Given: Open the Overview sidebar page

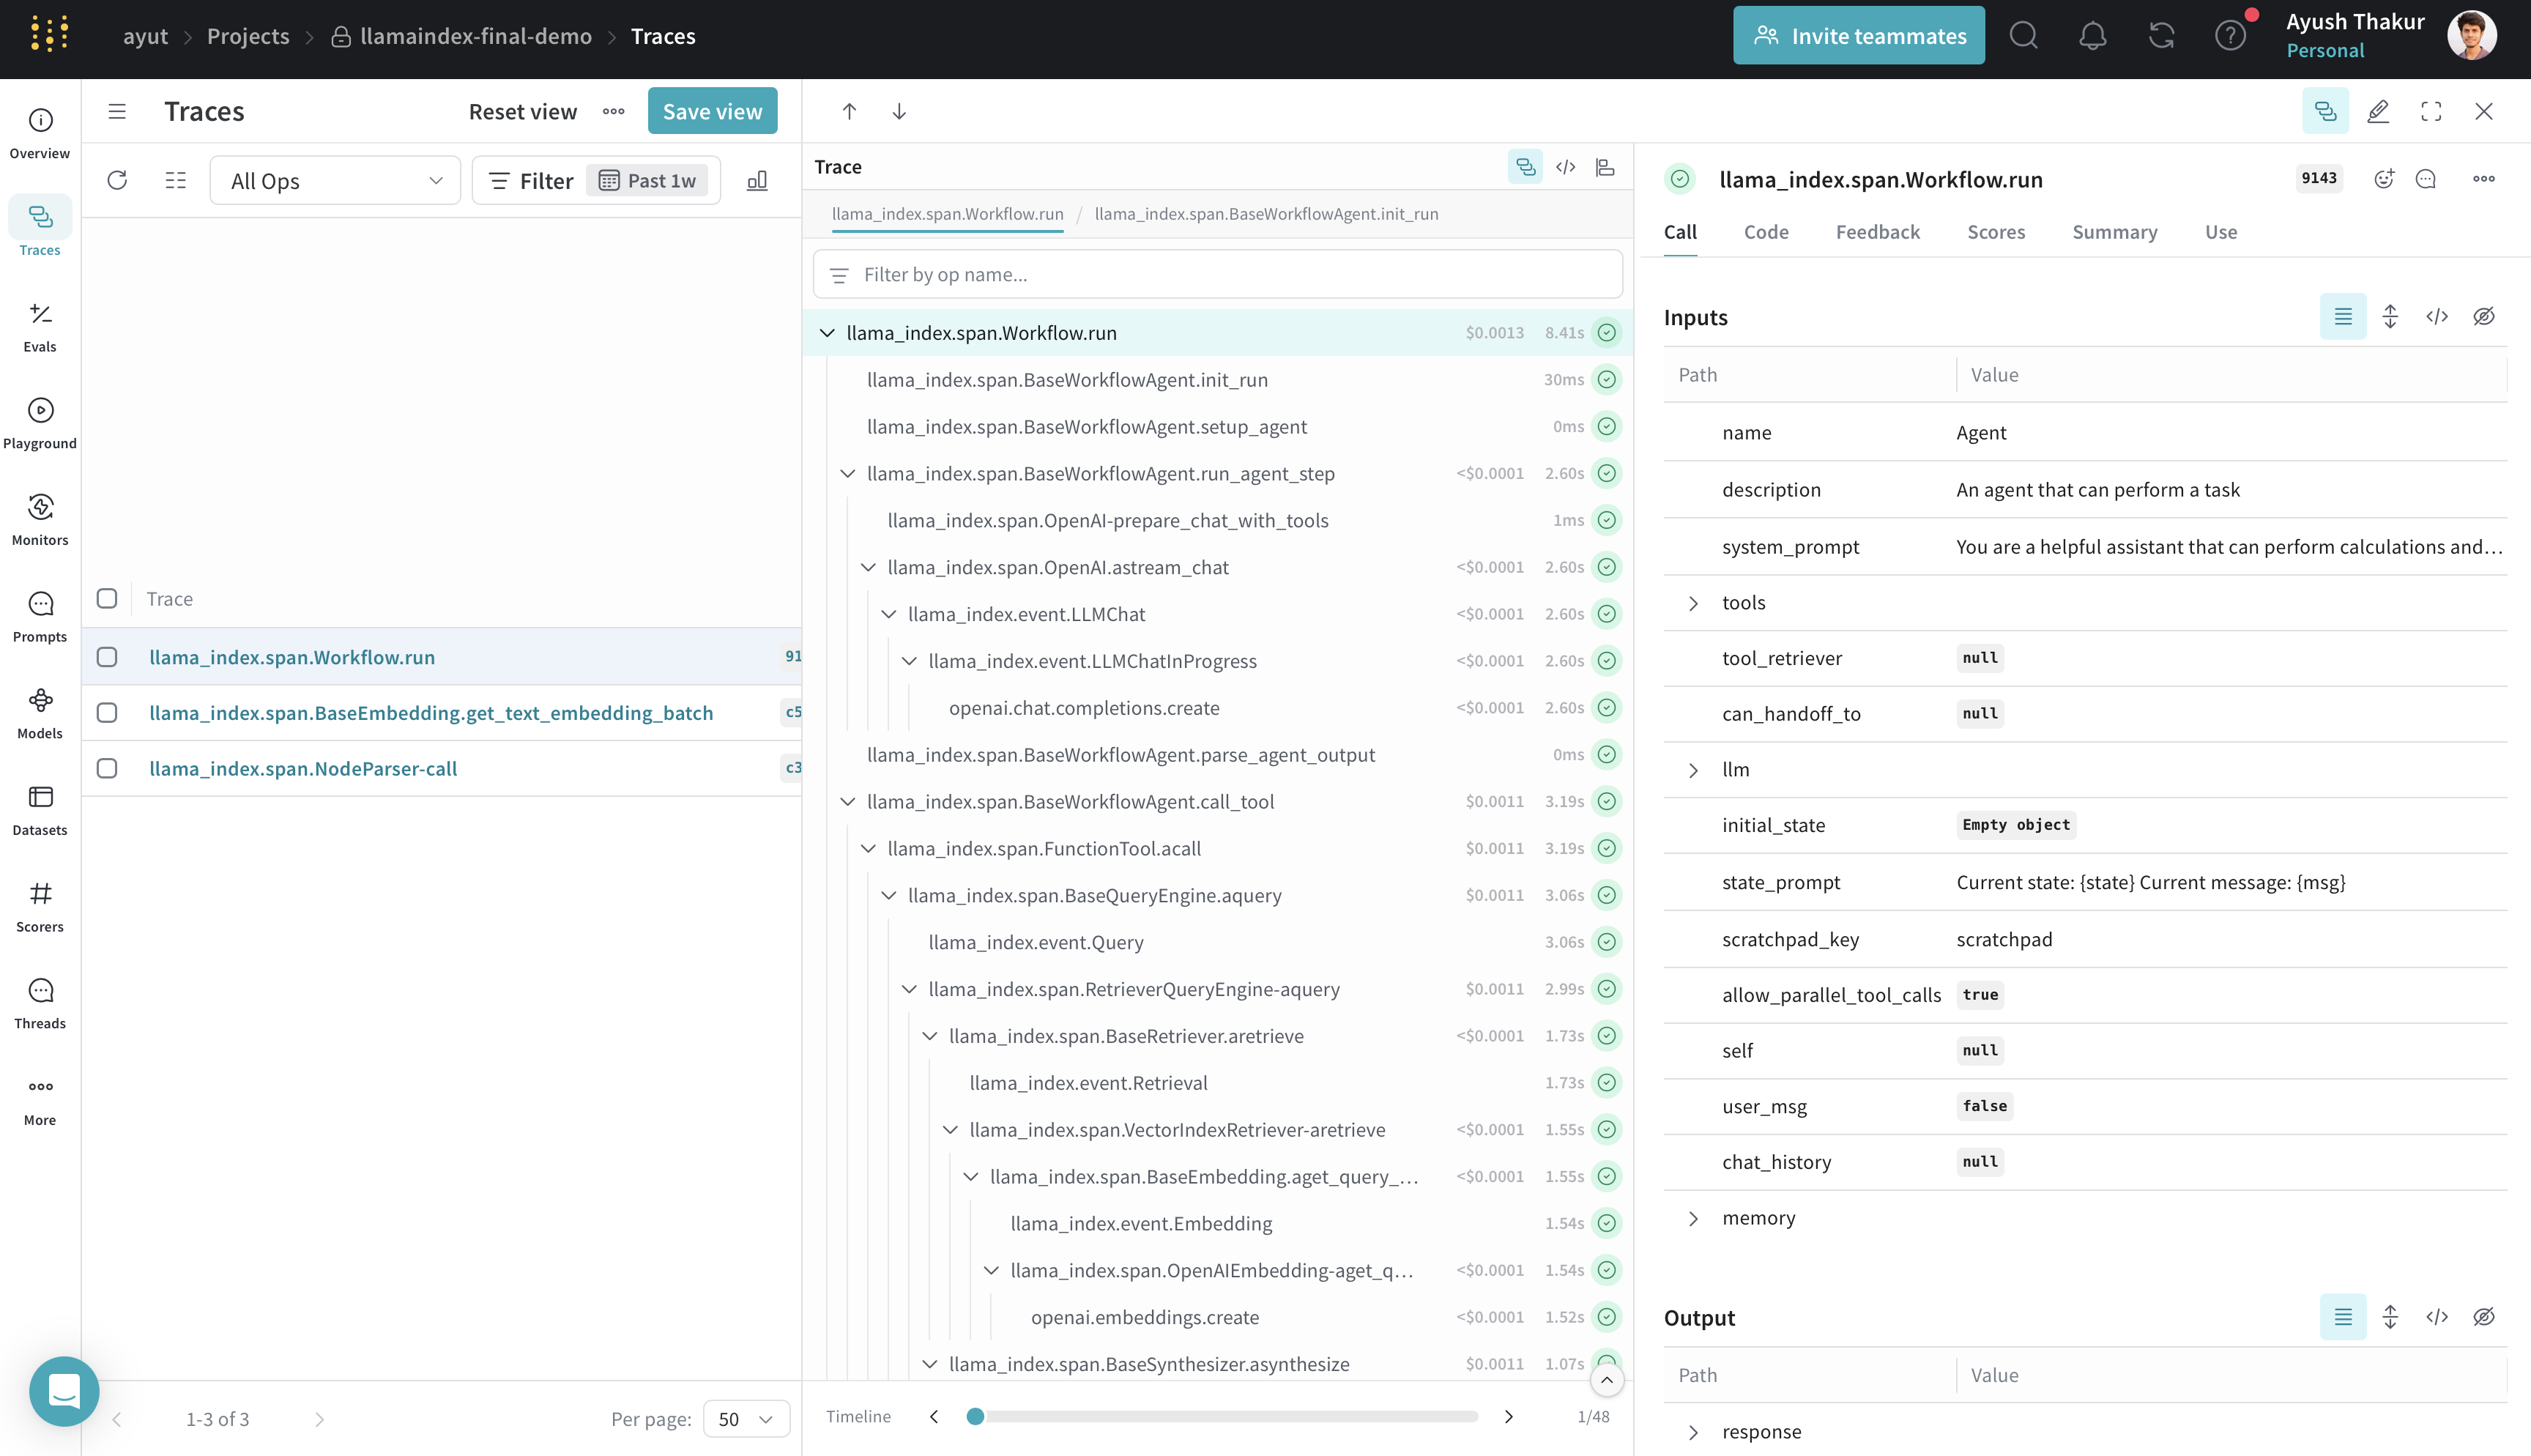Looking at the screenshot, I should pos(40,133).
